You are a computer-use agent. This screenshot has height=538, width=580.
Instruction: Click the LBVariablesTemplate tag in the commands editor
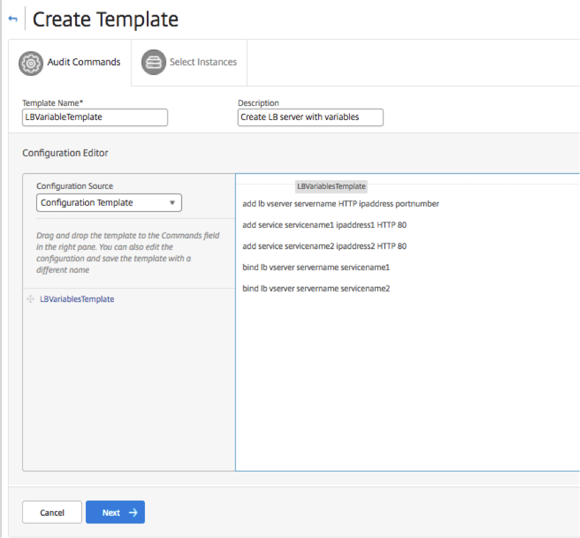(x=331, y=186)
